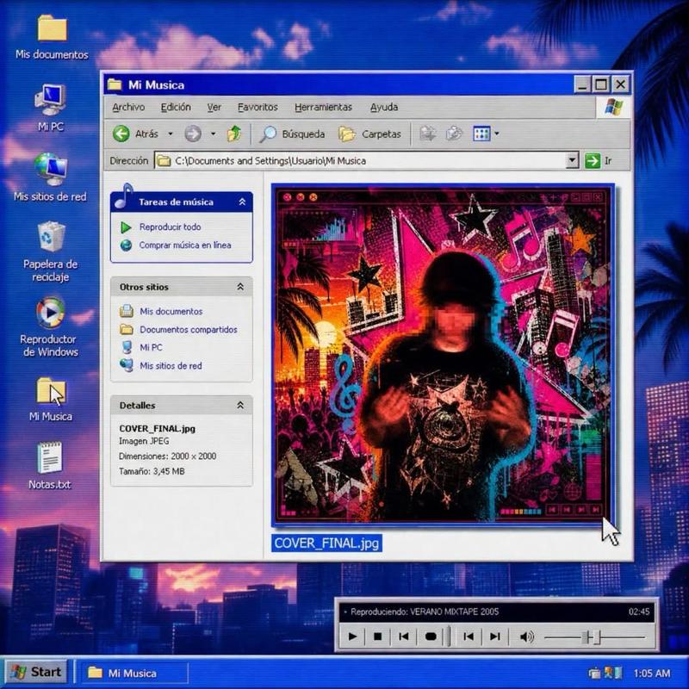Open the forward history dropdown arrow
Screen dimensions: 689x689
point(213,133)
